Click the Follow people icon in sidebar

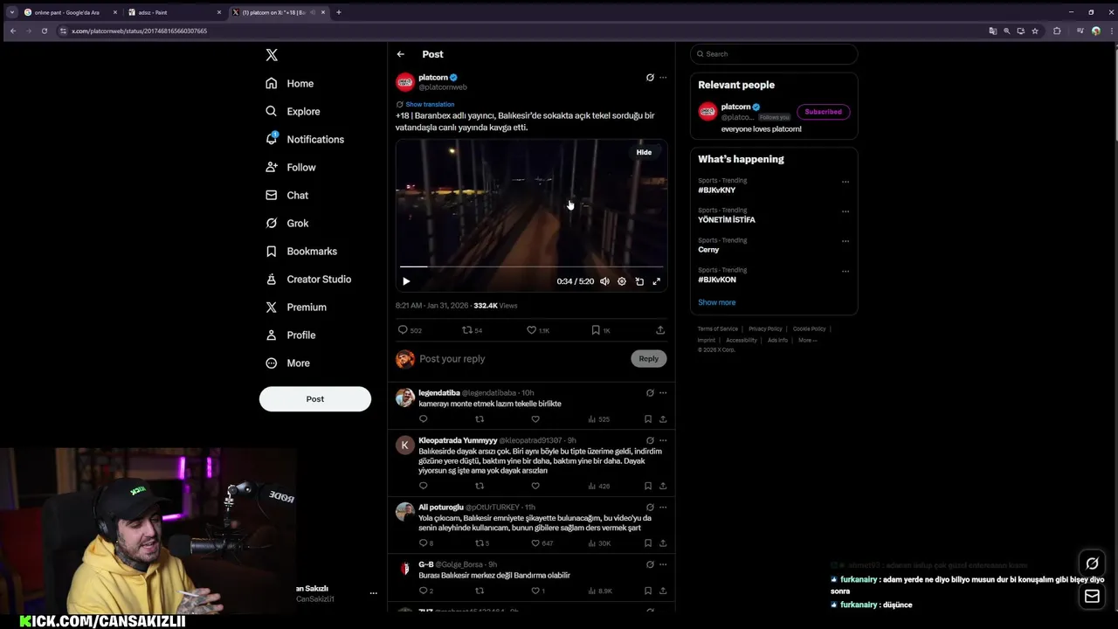[271, 168]
